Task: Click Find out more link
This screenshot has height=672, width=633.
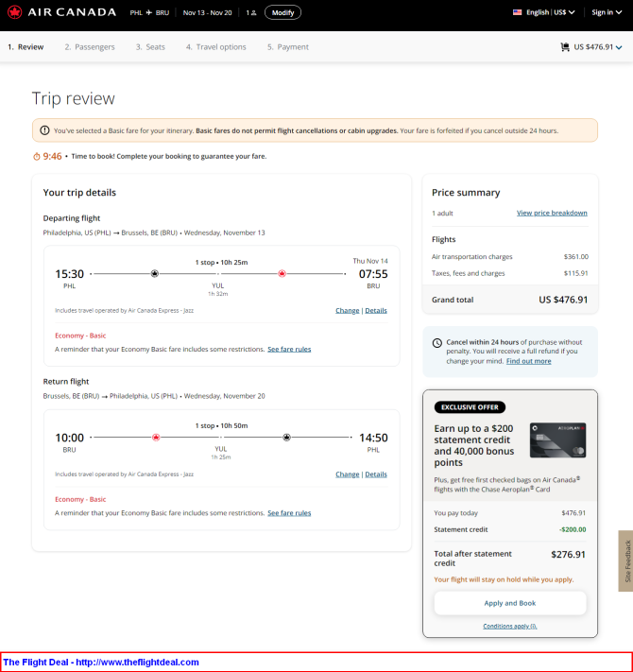Action: pos(528,361)
